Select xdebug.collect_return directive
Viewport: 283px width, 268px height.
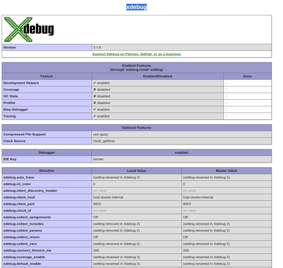21,237
